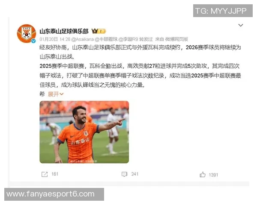Click the blue verified badge on avatar
The image size is (257, 205).
[33, 41]
